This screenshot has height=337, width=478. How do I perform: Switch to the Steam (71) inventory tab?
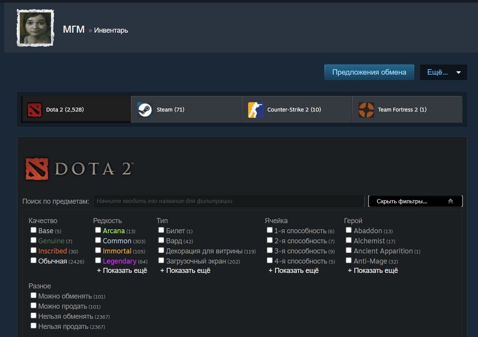click(x=186, y=110)
